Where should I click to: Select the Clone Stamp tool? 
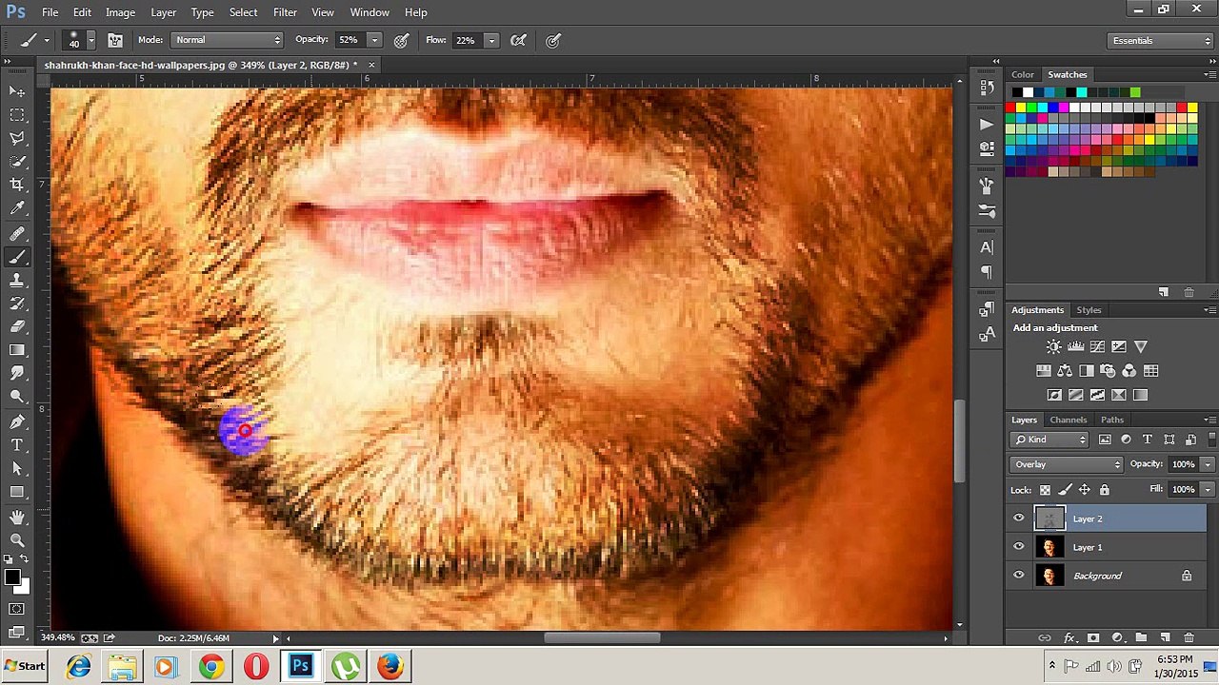[x=17, y=281]
